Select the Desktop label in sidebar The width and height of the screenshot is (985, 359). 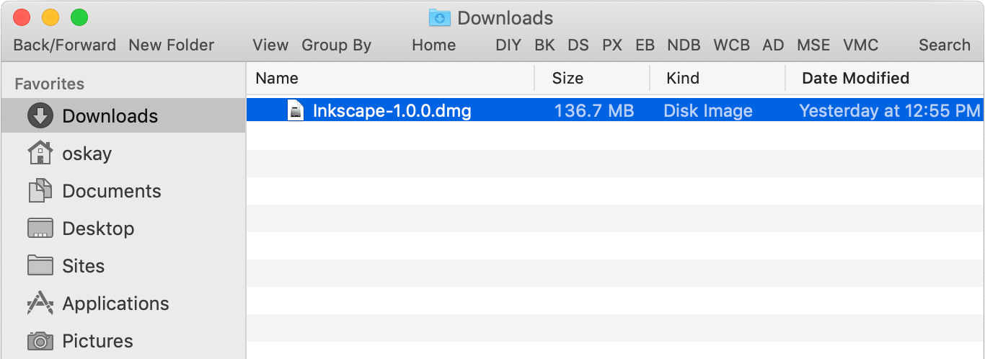point(99,229)
